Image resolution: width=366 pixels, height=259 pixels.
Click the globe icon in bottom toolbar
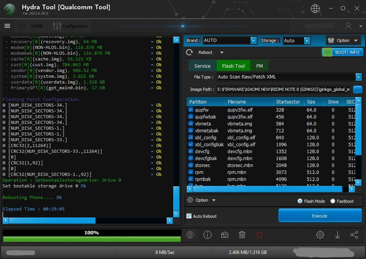click(x=190, y=235)
